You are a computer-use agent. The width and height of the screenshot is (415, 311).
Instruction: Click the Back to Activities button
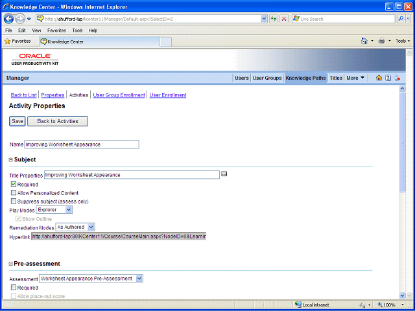(x=58, y=121)
